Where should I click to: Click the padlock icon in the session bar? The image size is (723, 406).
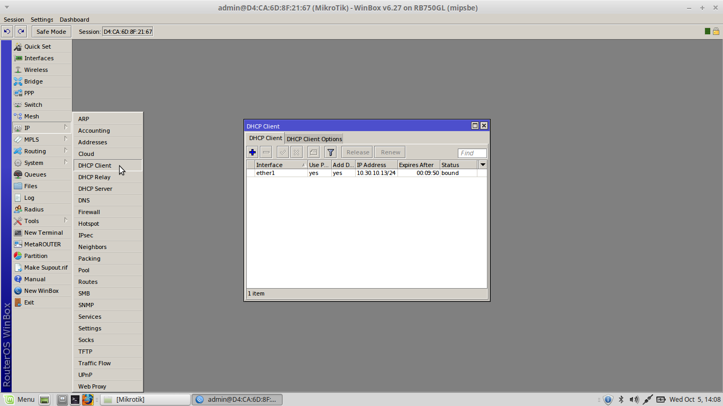pos(716,32)
